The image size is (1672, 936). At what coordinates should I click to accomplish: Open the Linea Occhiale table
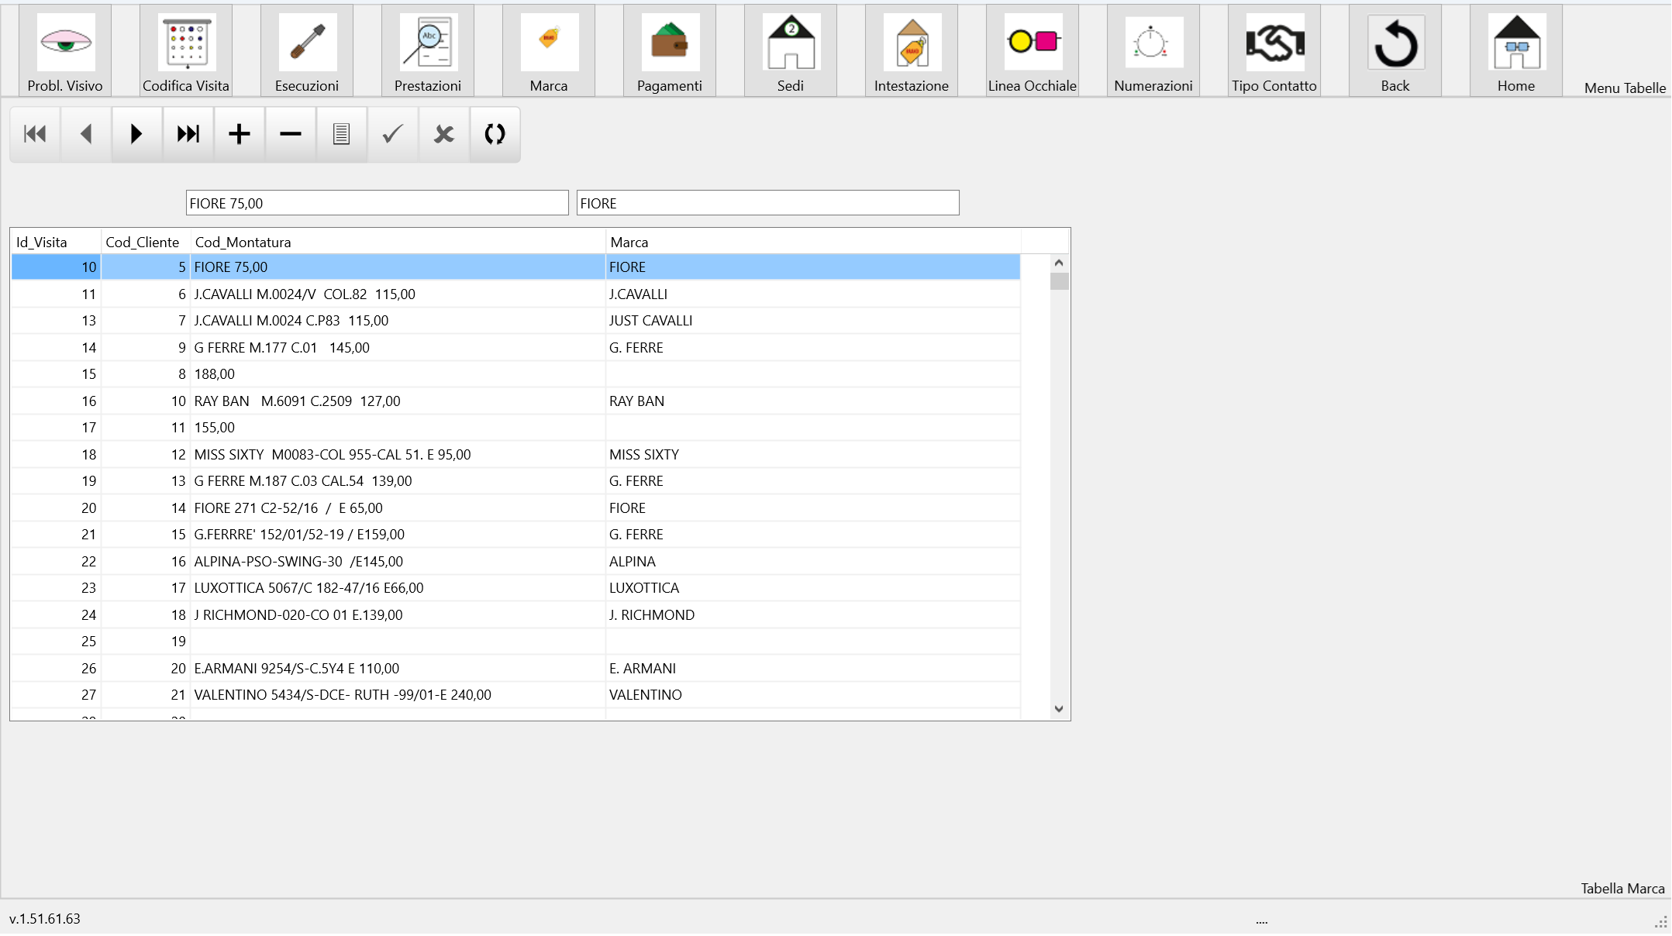coord(1033,50)
